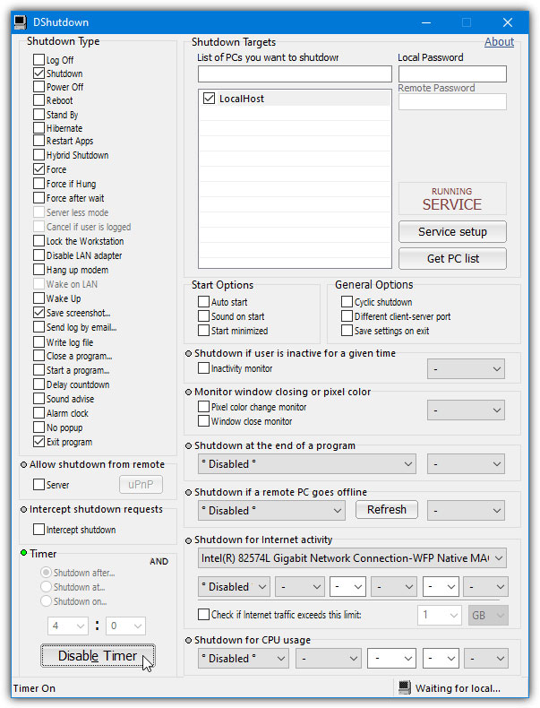Viewport: 540px width, 708px height.
Task: Expand the program-end Disabled dropdown
Action: [x=307, y=463]
